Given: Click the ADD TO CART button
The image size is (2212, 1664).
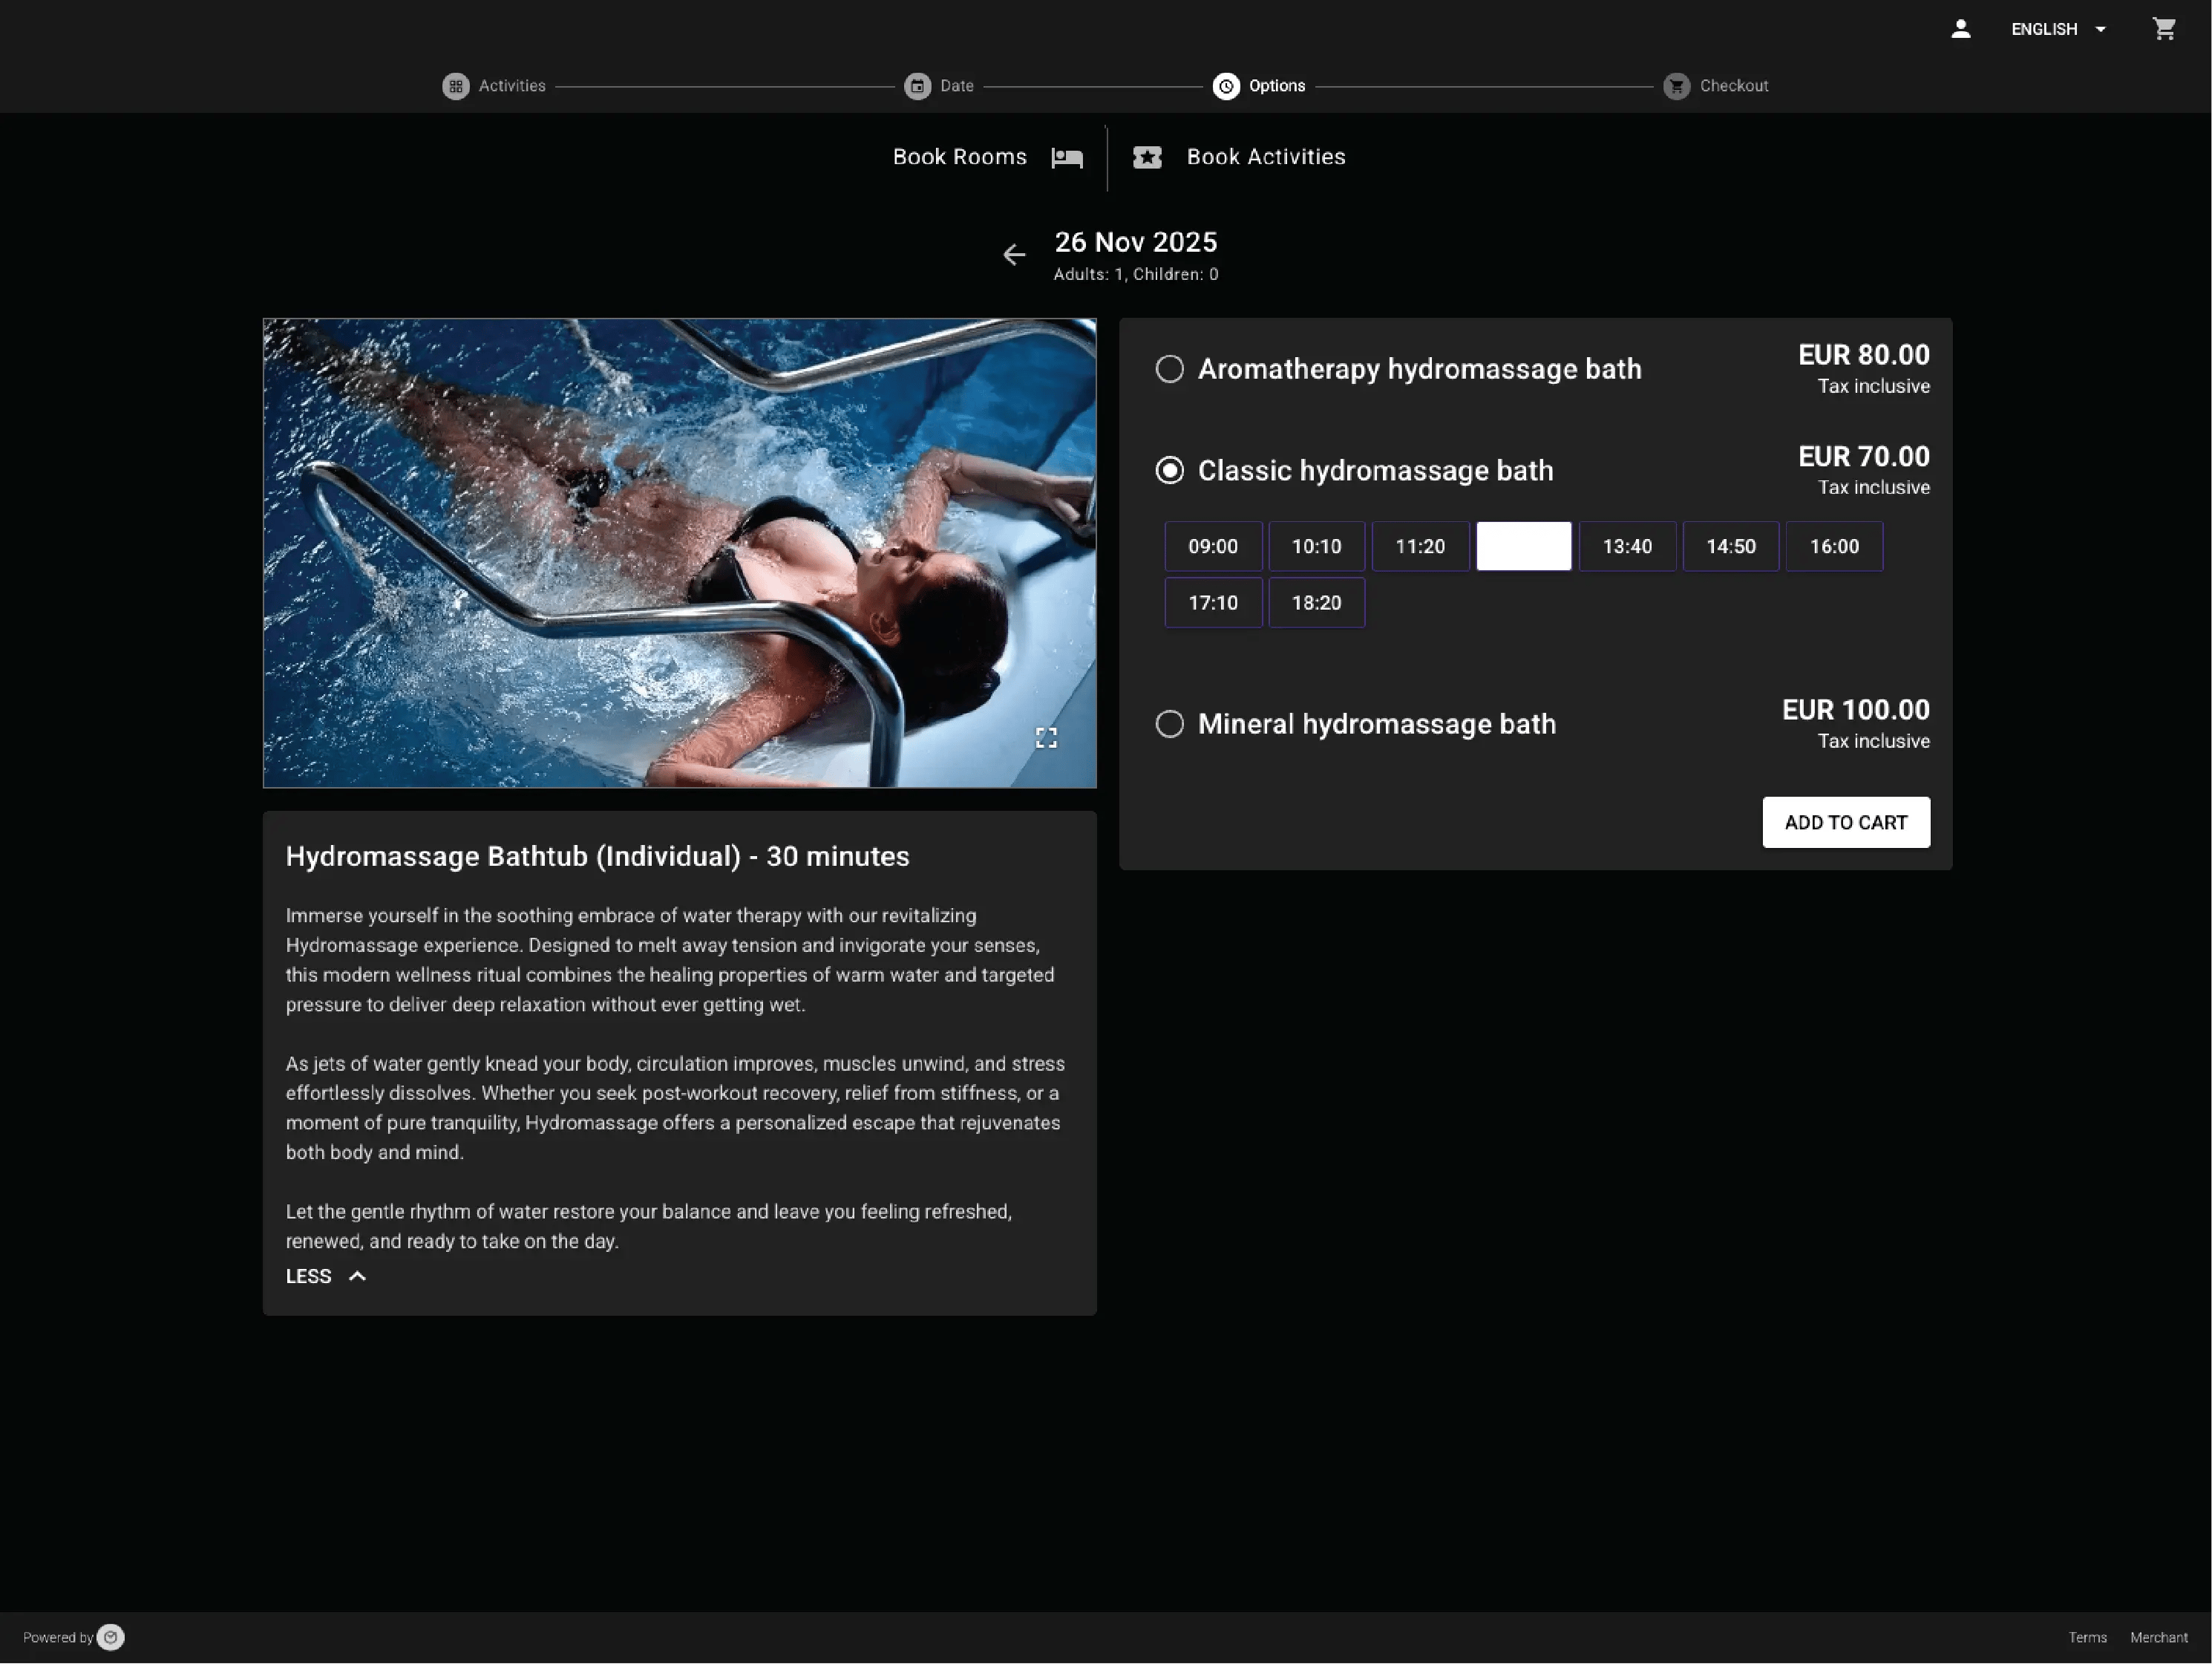Looking at the screenshot, I should [x=1846, y=821].
